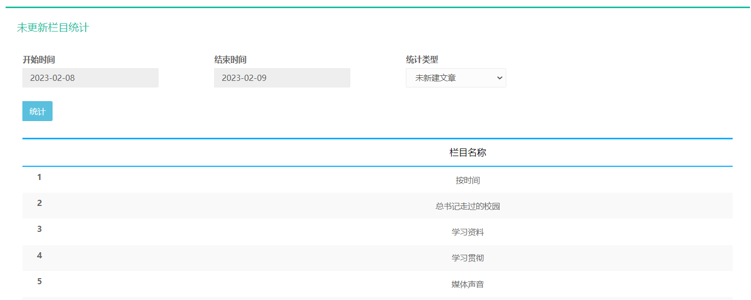Open the 统计类型 dropdown
This screenshot has height=300, width=751.
point(456,78)
